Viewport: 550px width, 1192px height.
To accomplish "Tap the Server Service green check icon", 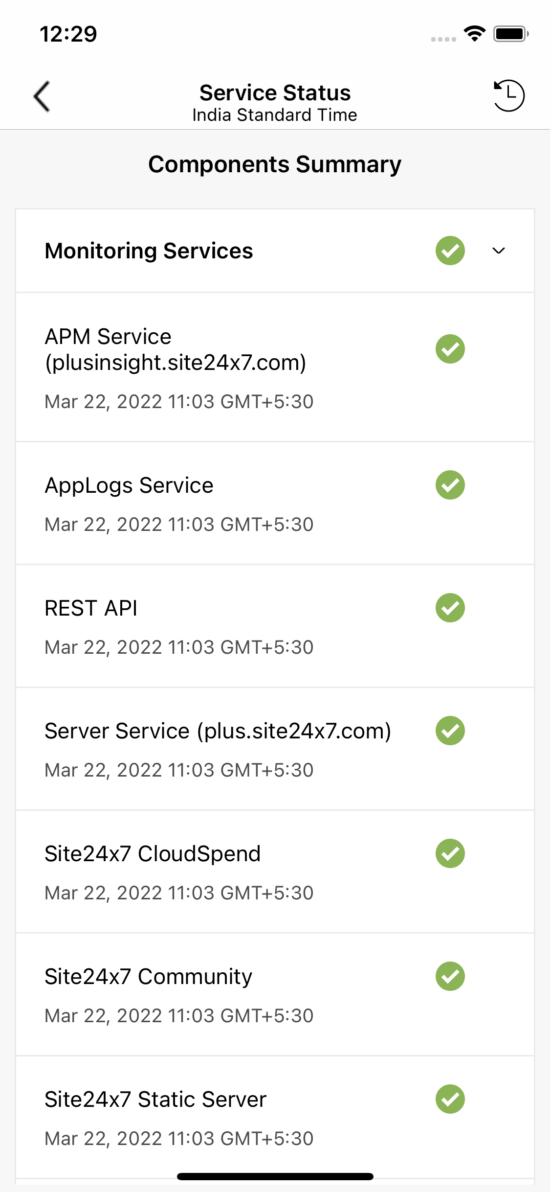I will [450, 731].
